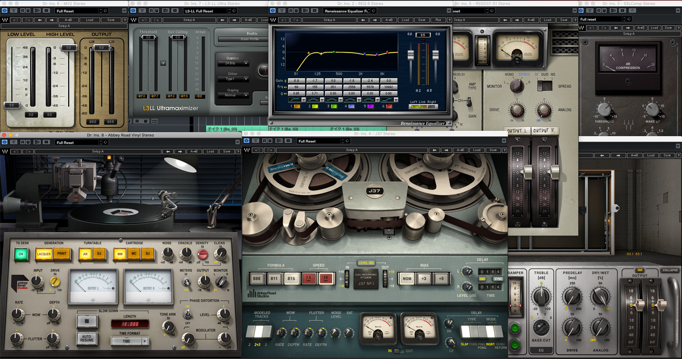
Task: Click the Bass Cut knob on the plate reverb
Action: pos(541,327)
